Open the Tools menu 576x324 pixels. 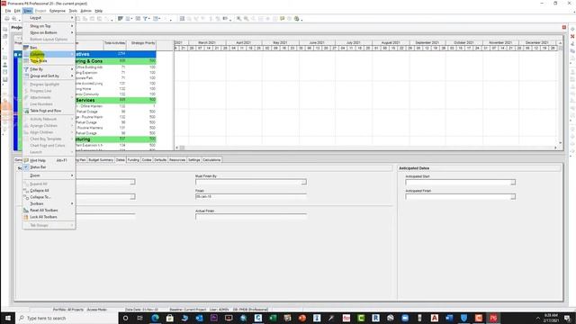[x=73, y=11]
